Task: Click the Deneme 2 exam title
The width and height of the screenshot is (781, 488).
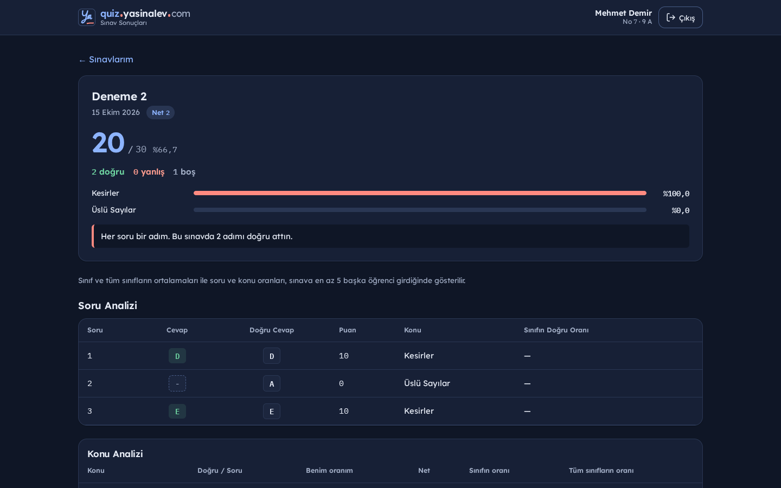Action: (x=119, y=97)
